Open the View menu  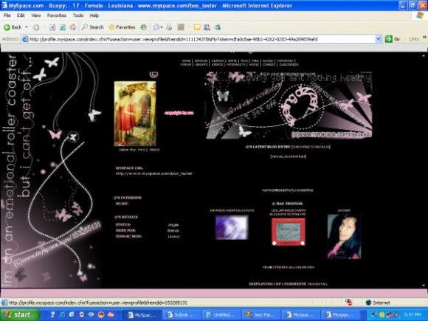point(35,15)
